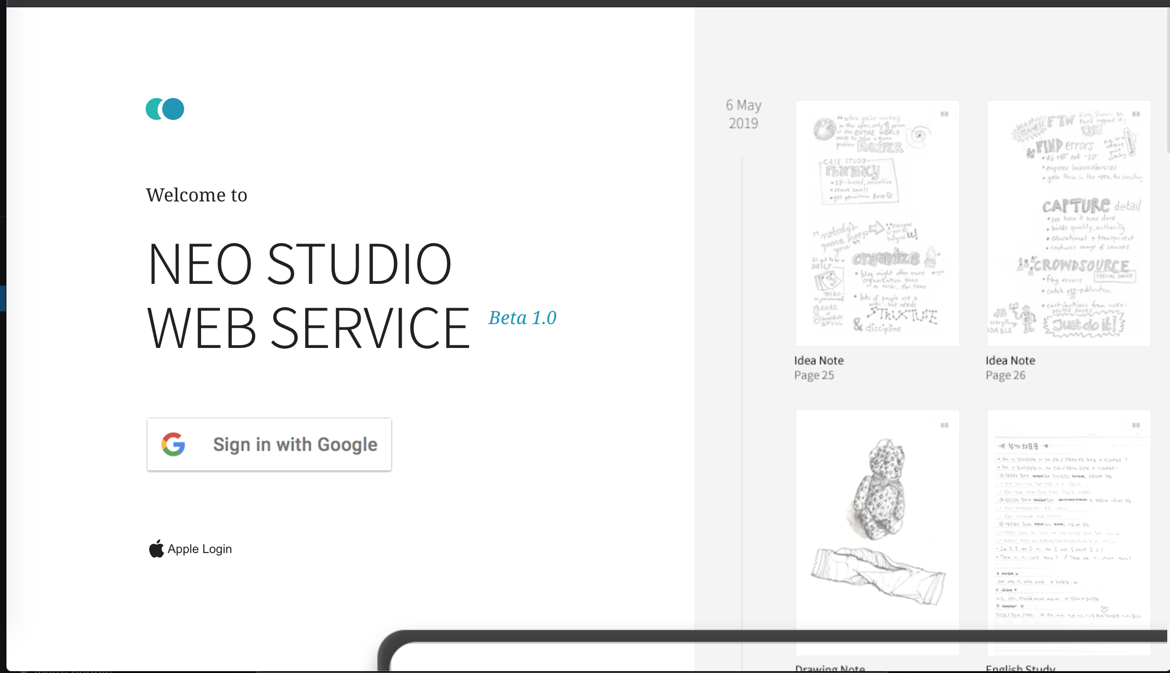Click the small corner icon on teddy bear thumbnail
The image size is (1170, 673).
tap(944, 425)
